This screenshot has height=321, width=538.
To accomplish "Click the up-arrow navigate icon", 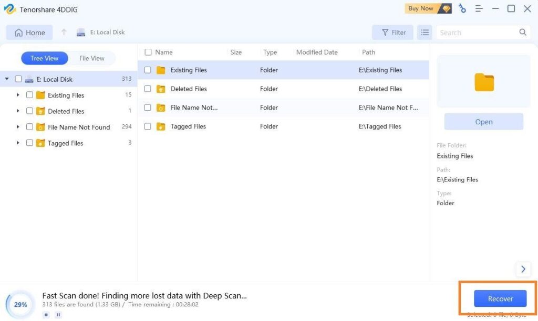I will tap(64, 33).
